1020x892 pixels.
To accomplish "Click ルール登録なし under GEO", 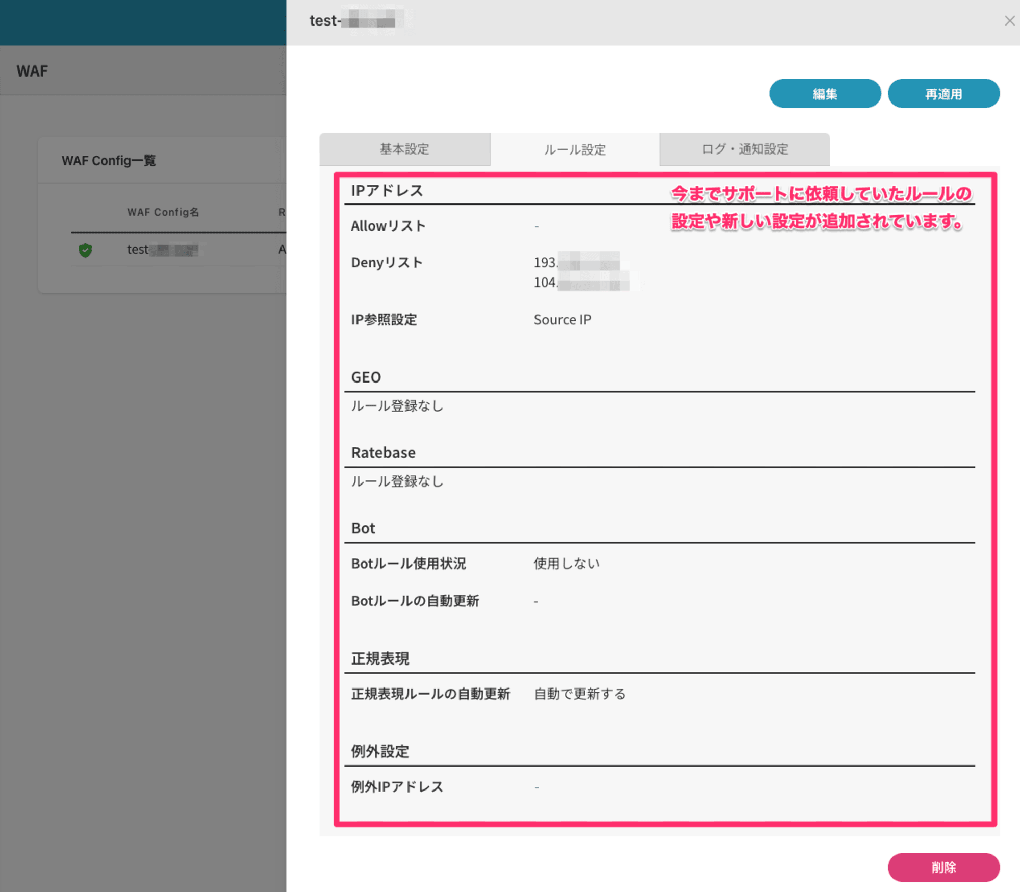I will [x=397, y=406].
